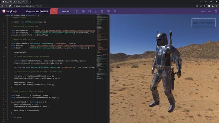Open browser side panel icon
The image size is (219, 123).
click(x=209, y=6)
